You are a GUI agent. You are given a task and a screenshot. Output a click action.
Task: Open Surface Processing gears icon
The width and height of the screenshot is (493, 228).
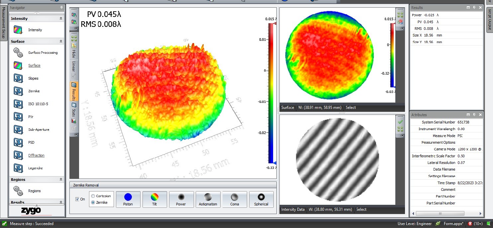point(18,52)
